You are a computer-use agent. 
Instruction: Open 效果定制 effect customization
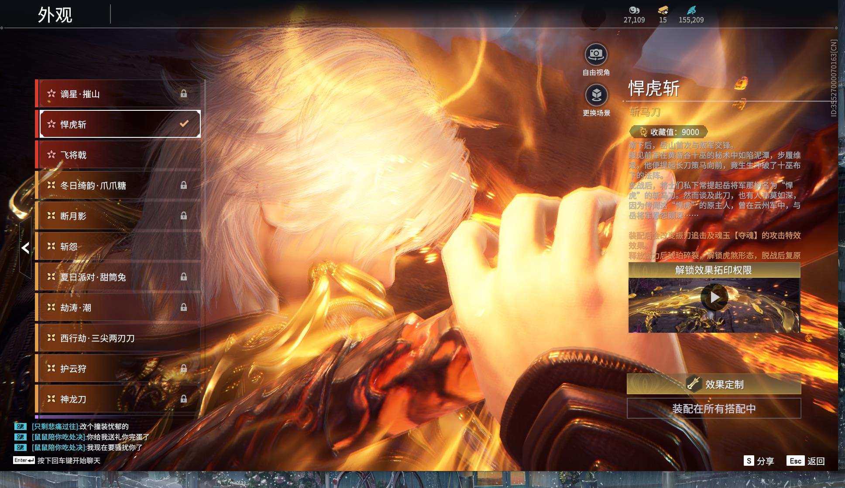(714, 384)
